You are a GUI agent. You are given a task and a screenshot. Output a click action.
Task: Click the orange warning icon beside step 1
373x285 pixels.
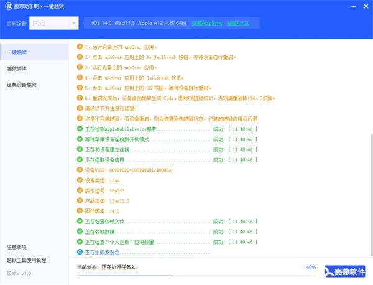(79, 47)
